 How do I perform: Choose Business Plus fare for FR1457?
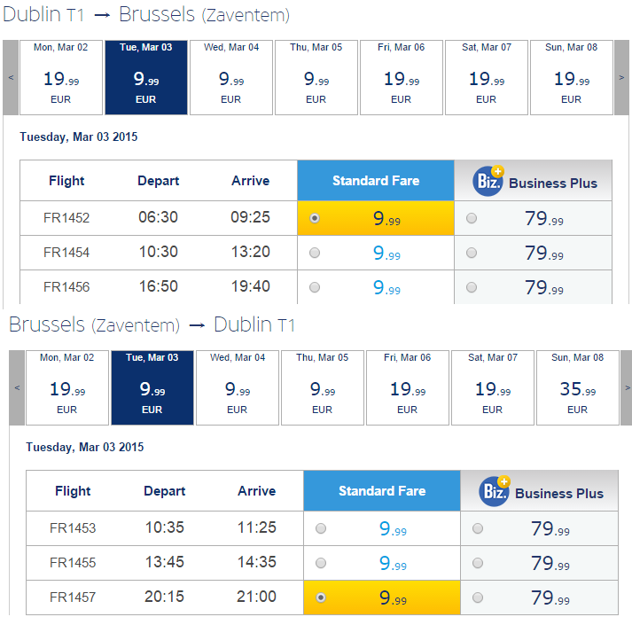point(478,597)
